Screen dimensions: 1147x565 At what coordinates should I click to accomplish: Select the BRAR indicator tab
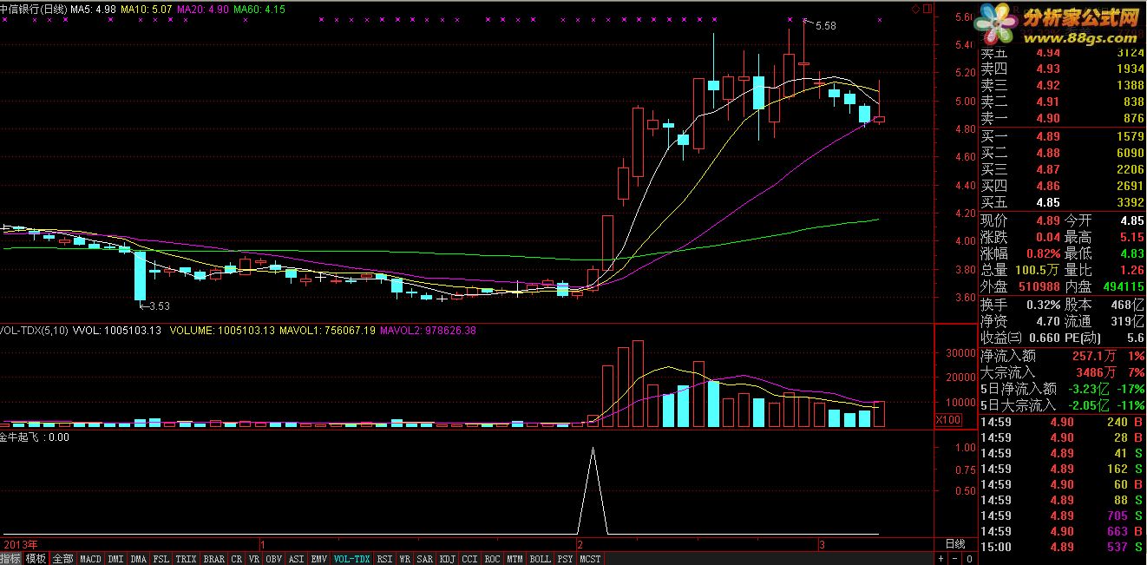point(213,559)
